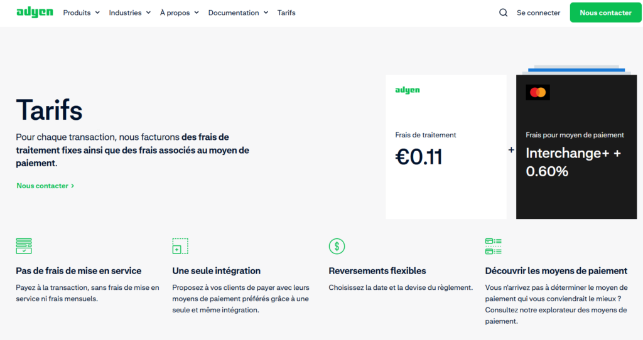Click the Interchange+ + 0.60% fee text

(x=573, y=162)
